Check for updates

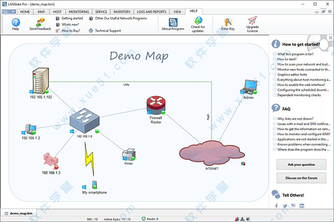[198, 24]
